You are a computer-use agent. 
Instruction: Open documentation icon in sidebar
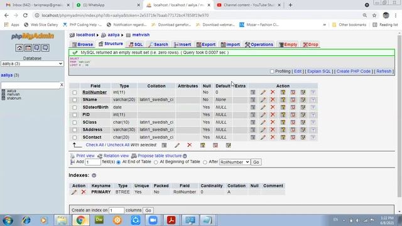coord(45,48)
